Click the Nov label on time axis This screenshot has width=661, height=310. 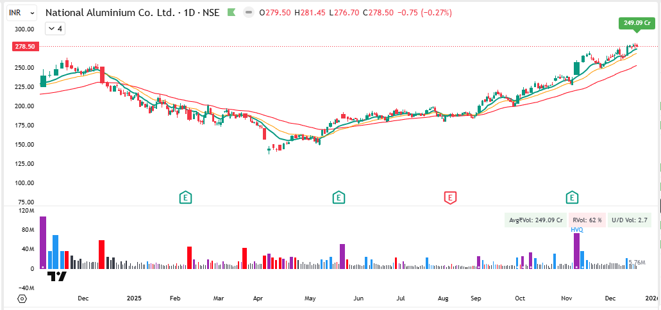[x=566, y=298]
